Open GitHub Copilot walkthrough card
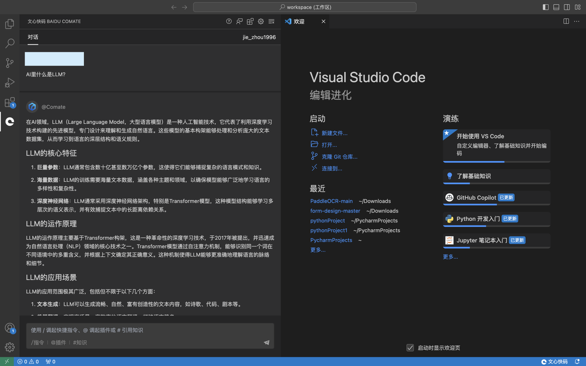Image resolution: width=586 pixels, height=366 pixels. [496, 198]
